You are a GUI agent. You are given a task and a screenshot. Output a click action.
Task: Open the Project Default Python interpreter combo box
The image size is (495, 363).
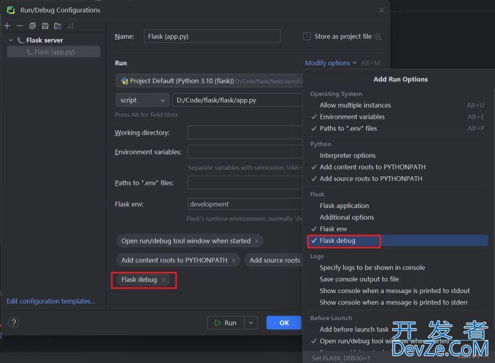(209, 81)
